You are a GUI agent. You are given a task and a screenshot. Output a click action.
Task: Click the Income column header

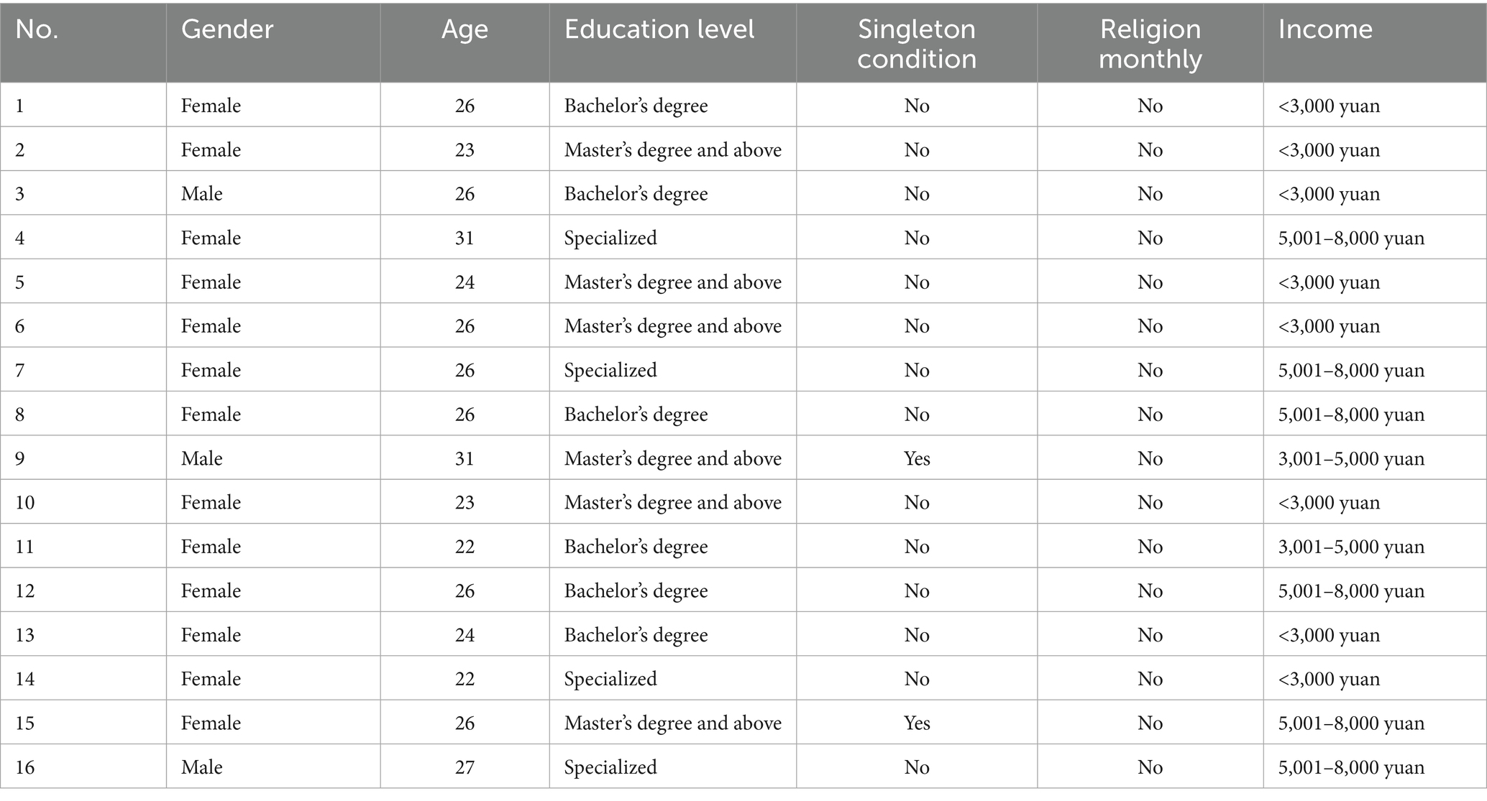tap(1325, 29)
